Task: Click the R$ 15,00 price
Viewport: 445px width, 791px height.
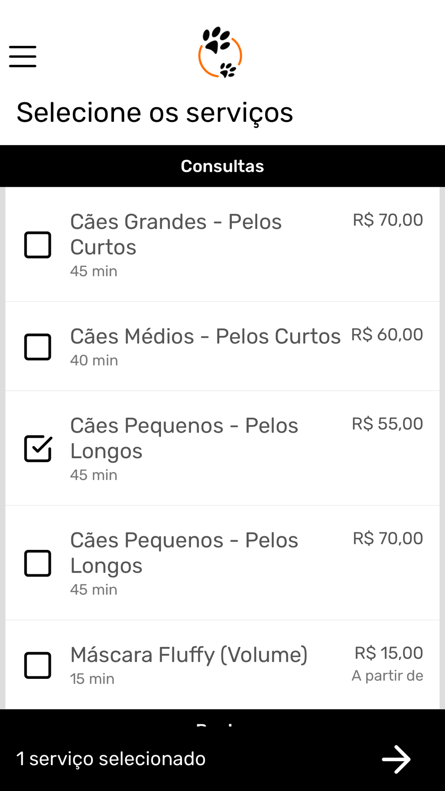Action: coord(388,653)
